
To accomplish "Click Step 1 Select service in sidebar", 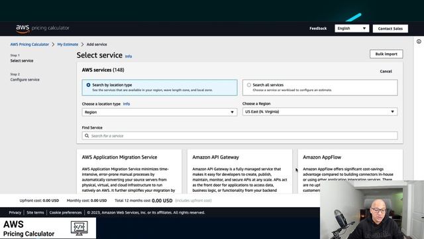I will (22, 58).
